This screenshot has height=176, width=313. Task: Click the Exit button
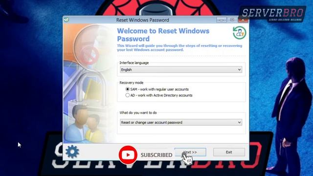tap(229, 152)
